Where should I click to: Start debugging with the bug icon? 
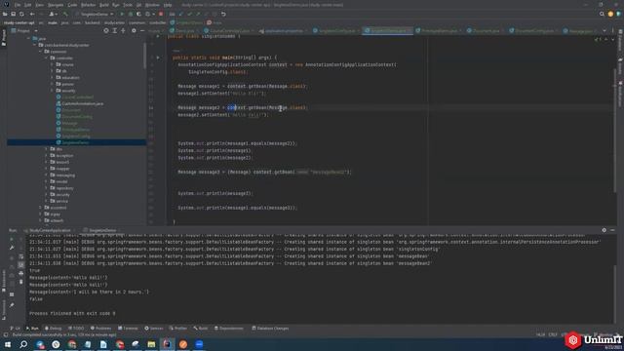(130, 14)
